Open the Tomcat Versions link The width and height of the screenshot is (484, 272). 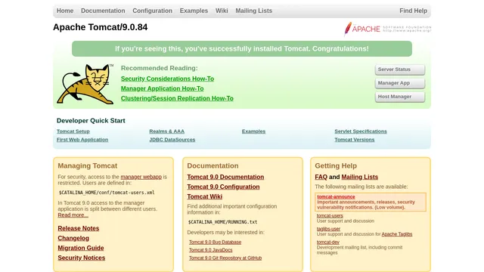point(355,140)
